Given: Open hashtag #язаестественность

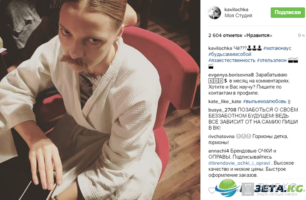Looking at the screenshot, I should pyautogui.click(x=232, y=60).
